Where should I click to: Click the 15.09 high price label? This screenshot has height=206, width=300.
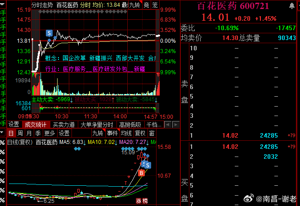point(128,152)
